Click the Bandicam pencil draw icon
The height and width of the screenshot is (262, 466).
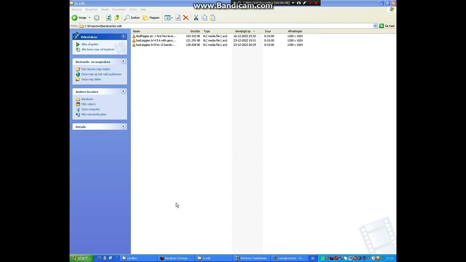304,3
